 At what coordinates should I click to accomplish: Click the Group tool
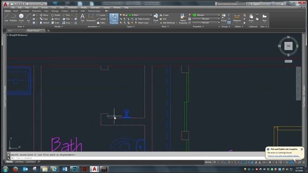pos(223,18)
